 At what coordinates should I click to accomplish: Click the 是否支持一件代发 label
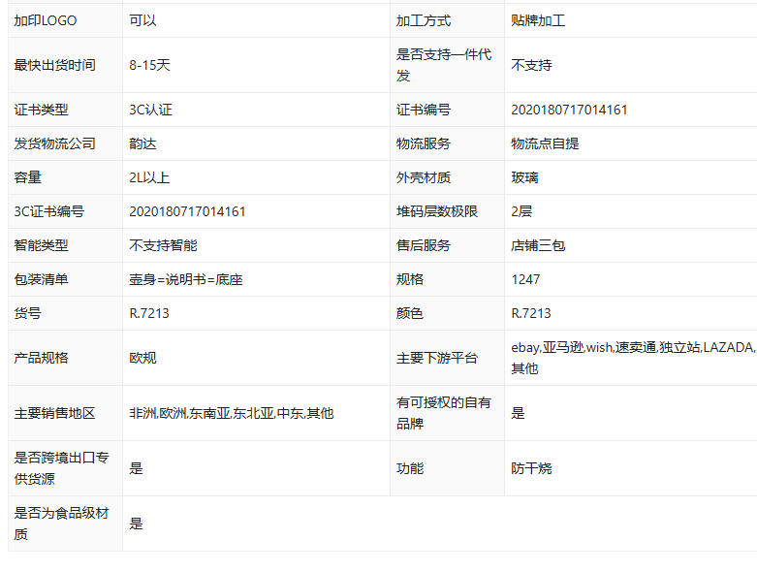click(444, 65)
